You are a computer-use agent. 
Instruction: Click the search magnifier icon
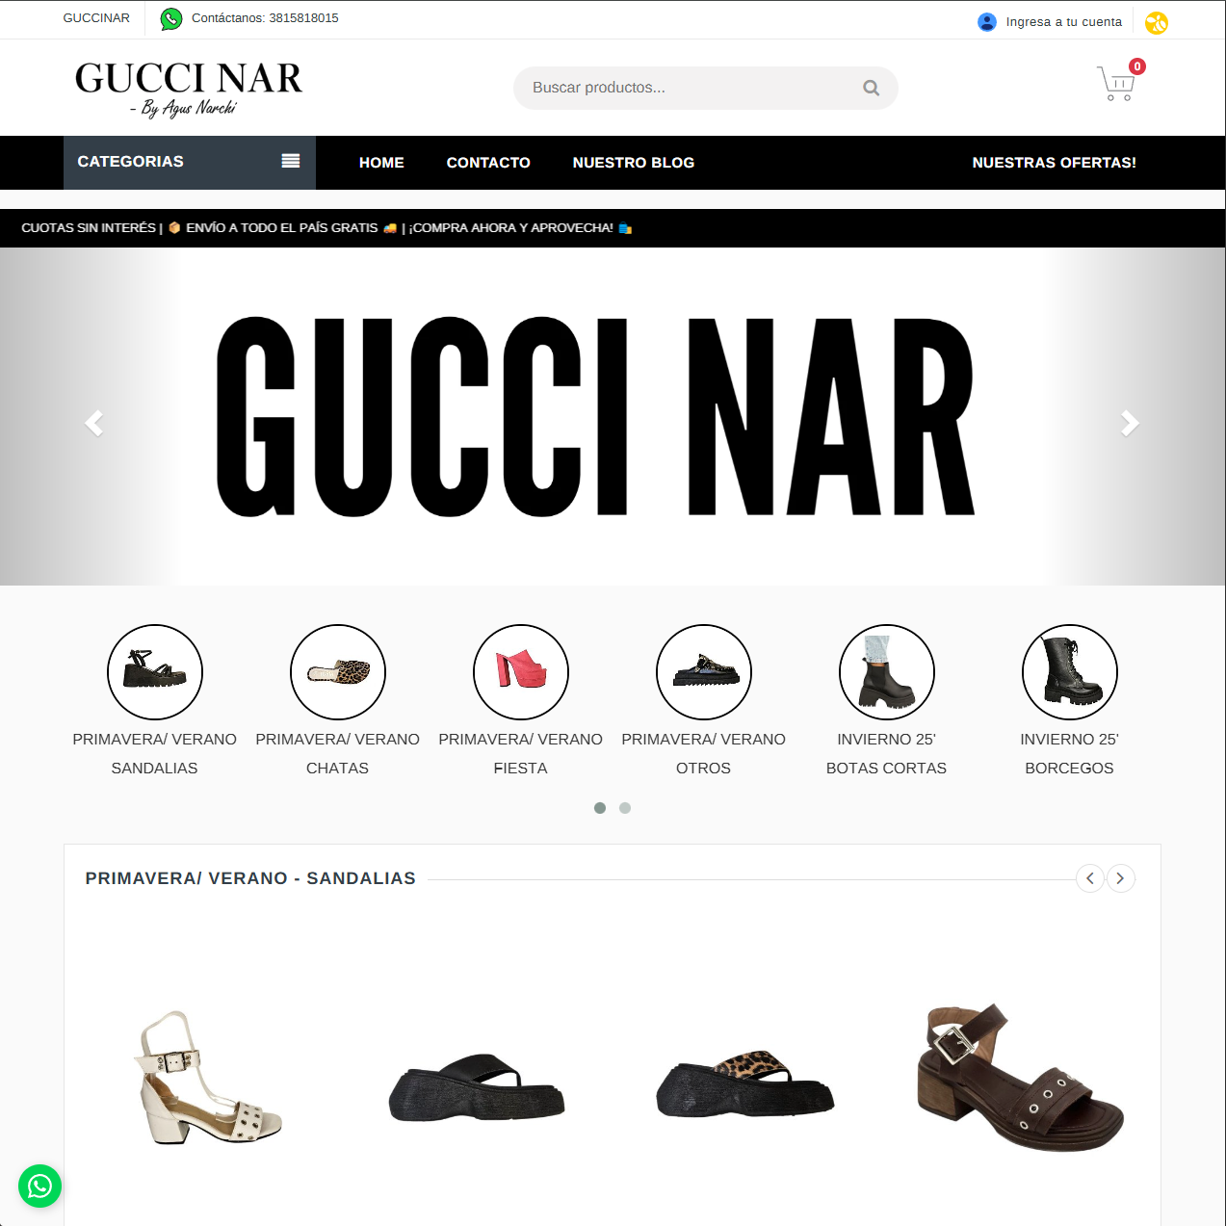872,88
